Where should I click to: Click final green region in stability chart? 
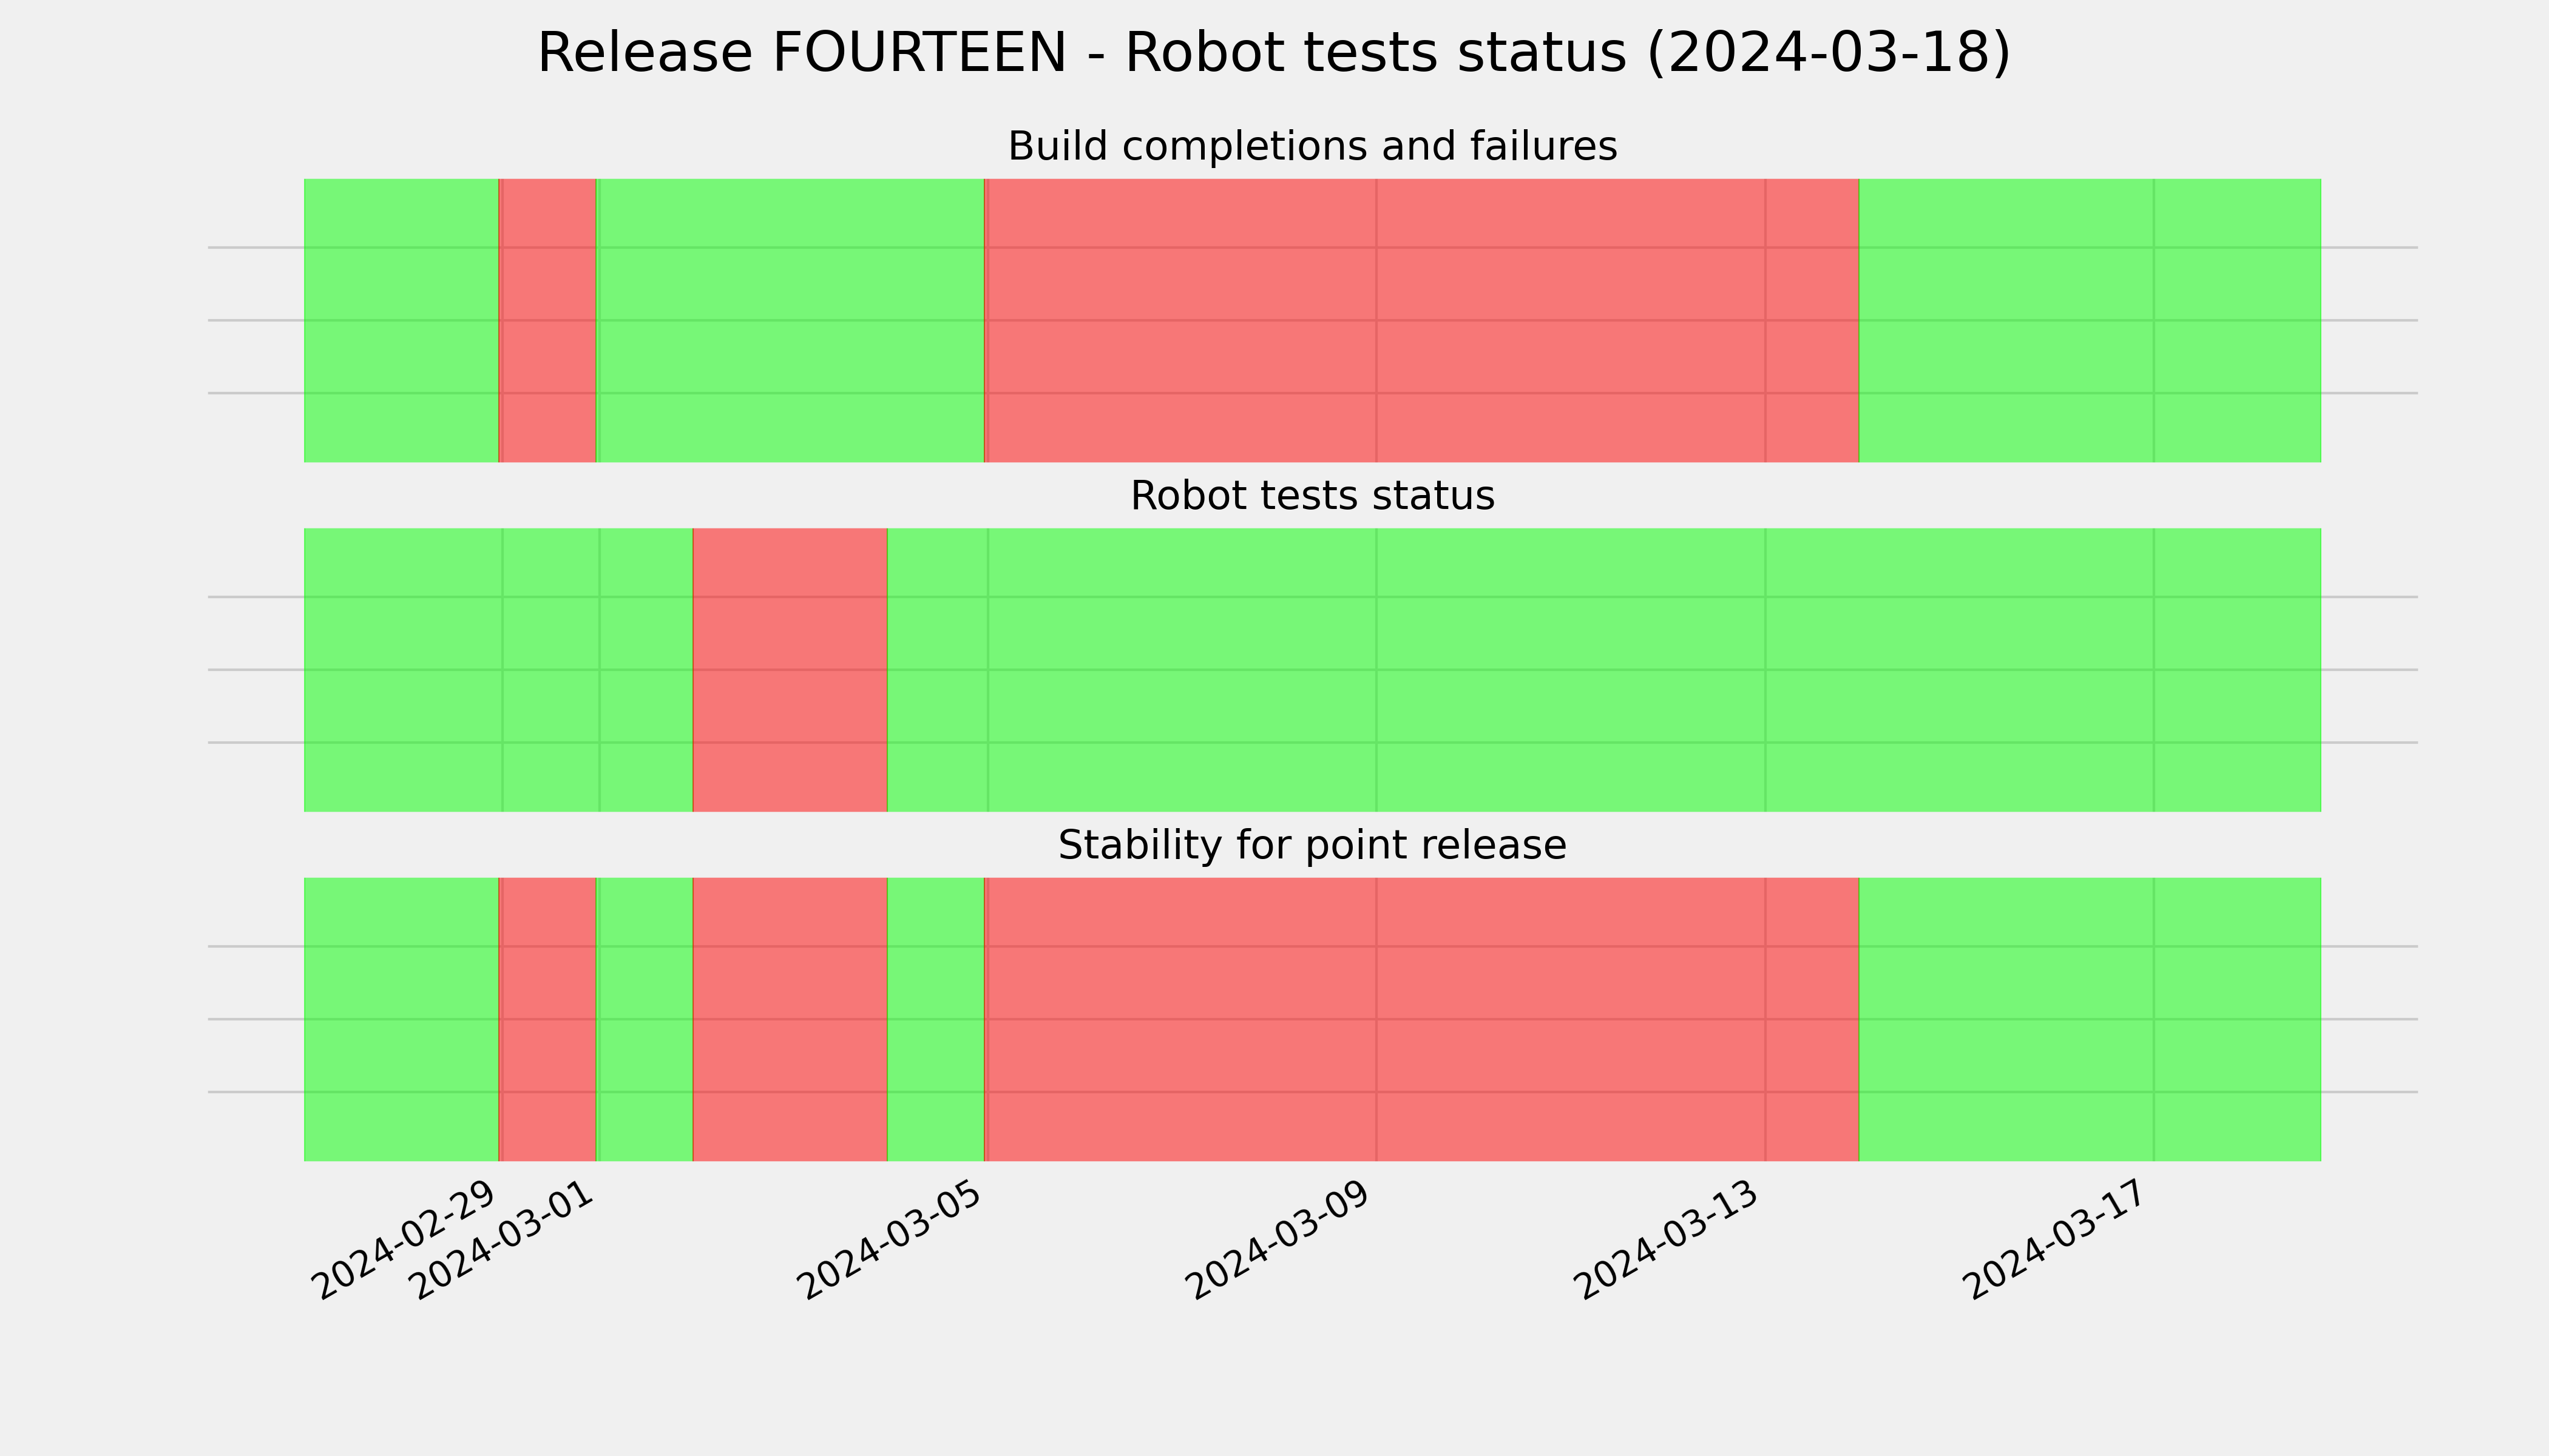point(2090,1019)
